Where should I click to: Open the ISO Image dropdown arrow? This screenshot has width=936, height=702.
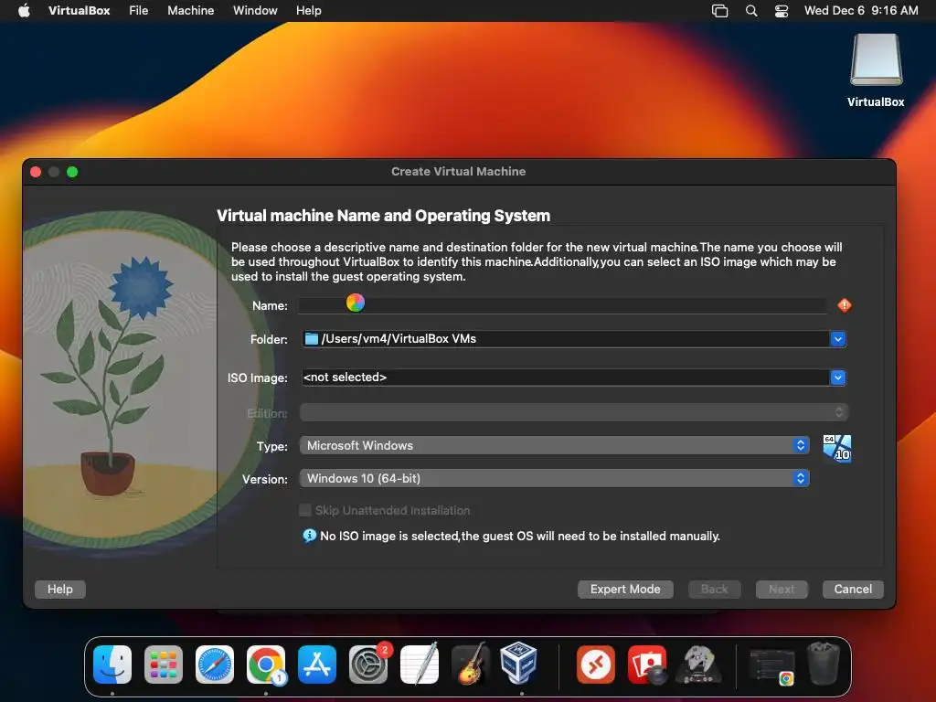(838, 378)
